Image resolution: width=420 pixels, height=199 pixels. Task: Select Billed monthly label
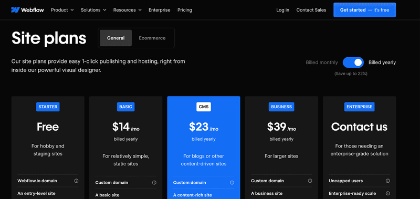pyautogui.click(x=322, y=62)
